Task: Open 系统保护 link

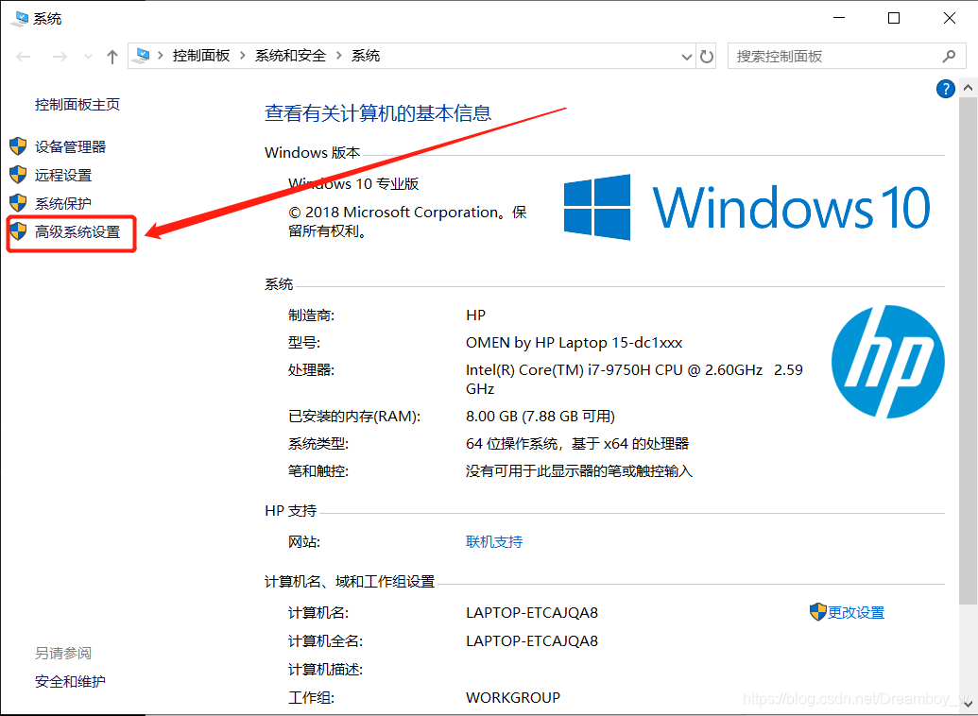Action: tap(63, 203)
